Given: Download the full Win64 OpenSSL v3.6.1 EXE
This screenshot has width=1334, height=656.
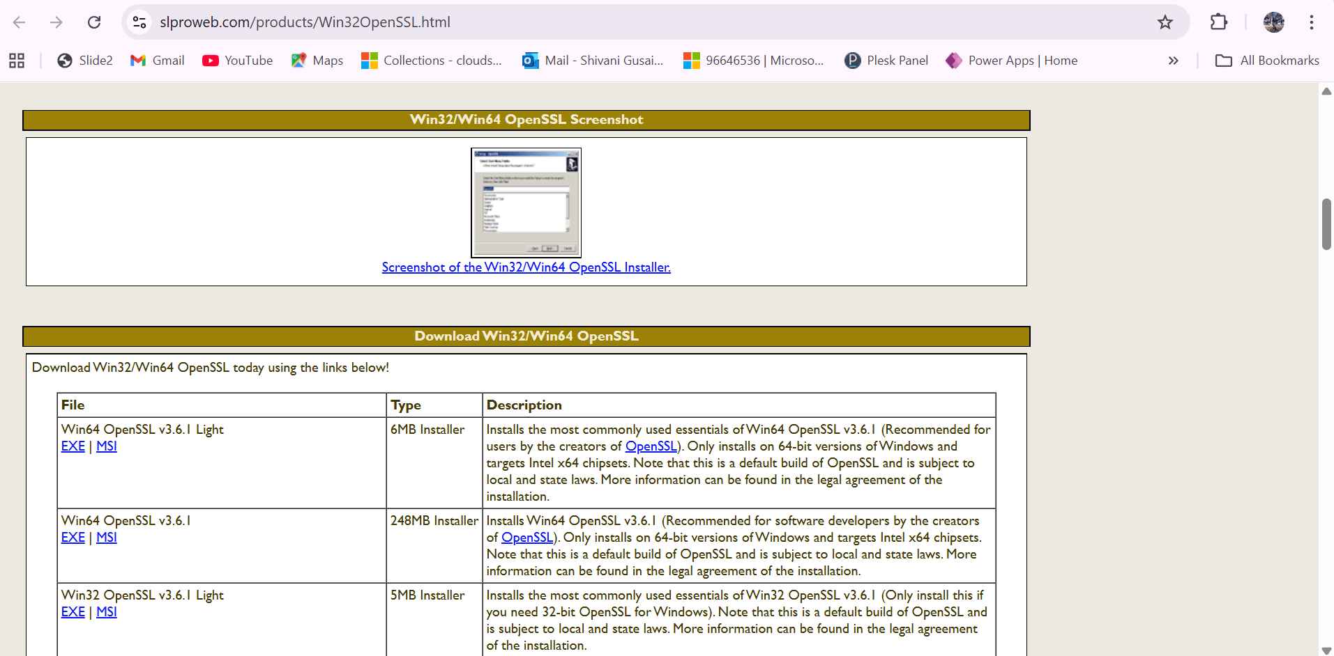Looking at the screenshot, I should click(73, 538).
